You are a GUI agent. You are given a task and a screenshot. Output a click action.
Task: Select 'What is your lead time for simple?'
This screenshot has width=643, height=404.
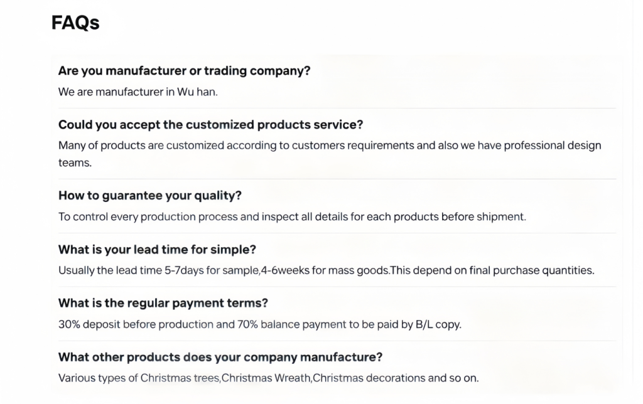tap(157, 250)
